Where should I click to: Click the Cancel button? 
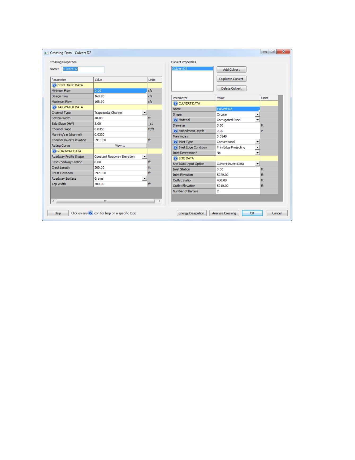click(277, 213)
